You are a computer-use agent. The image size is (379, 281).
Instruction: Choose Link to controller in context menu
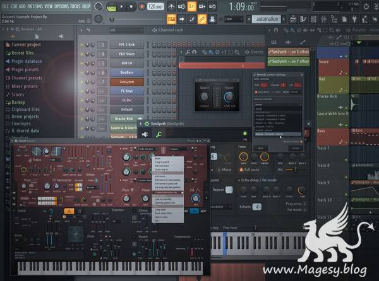tap(168, 199)
